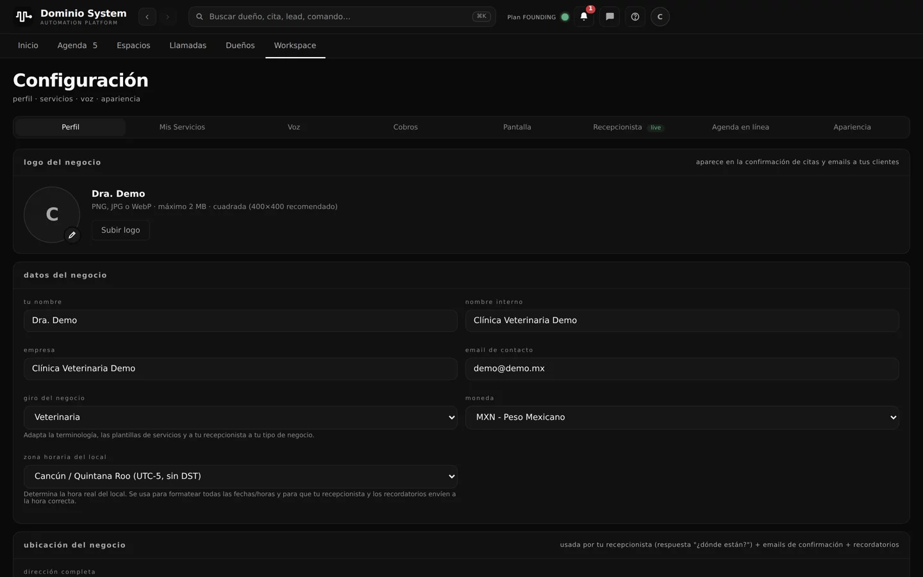Go back with the left chevron button
Image resolution: width=923 pixels, height=577 pixels.
click(147, 17)
